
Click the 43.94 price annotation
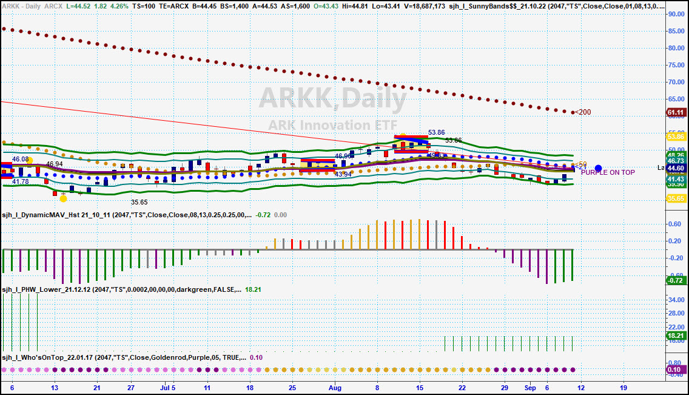(343, 174)
